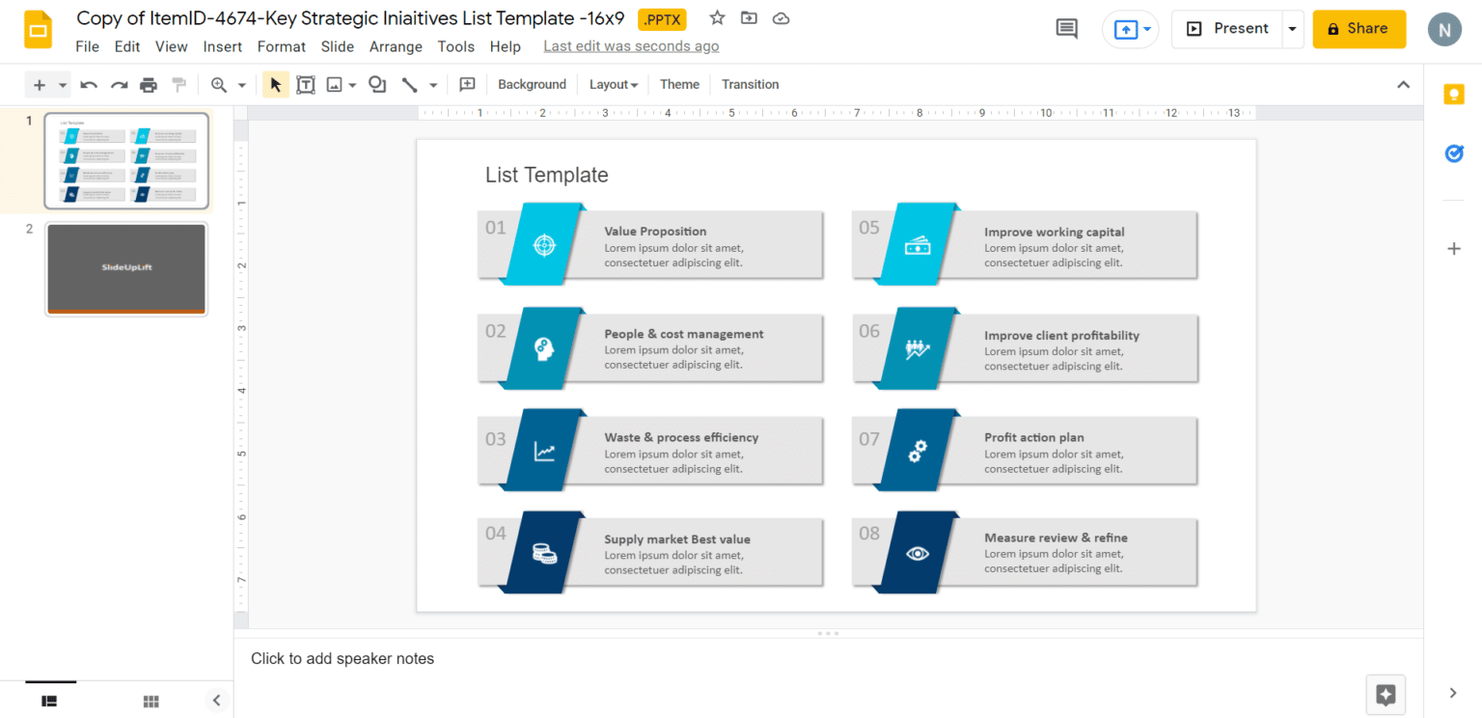1482x718 pixels.
Task: Open the Layout dropdown
Action: pos(614,85)
